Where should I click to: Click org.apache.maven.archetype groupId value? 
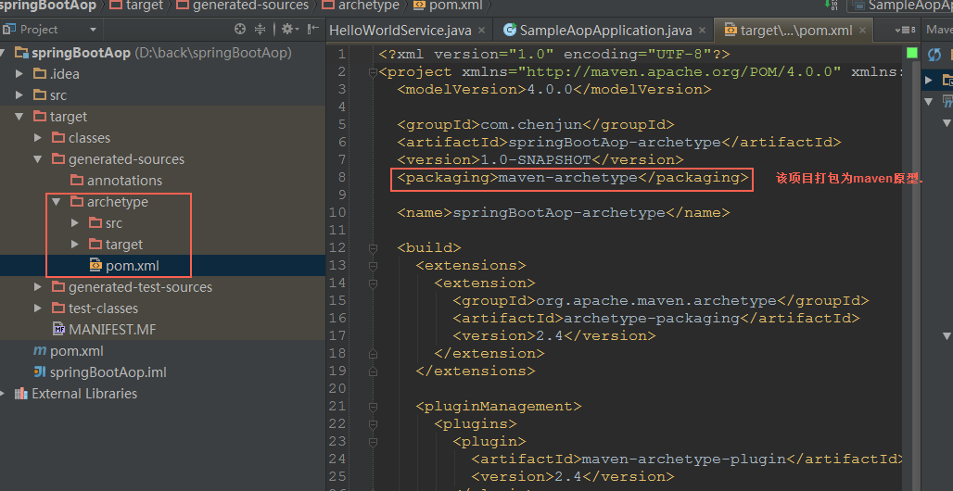655,301
